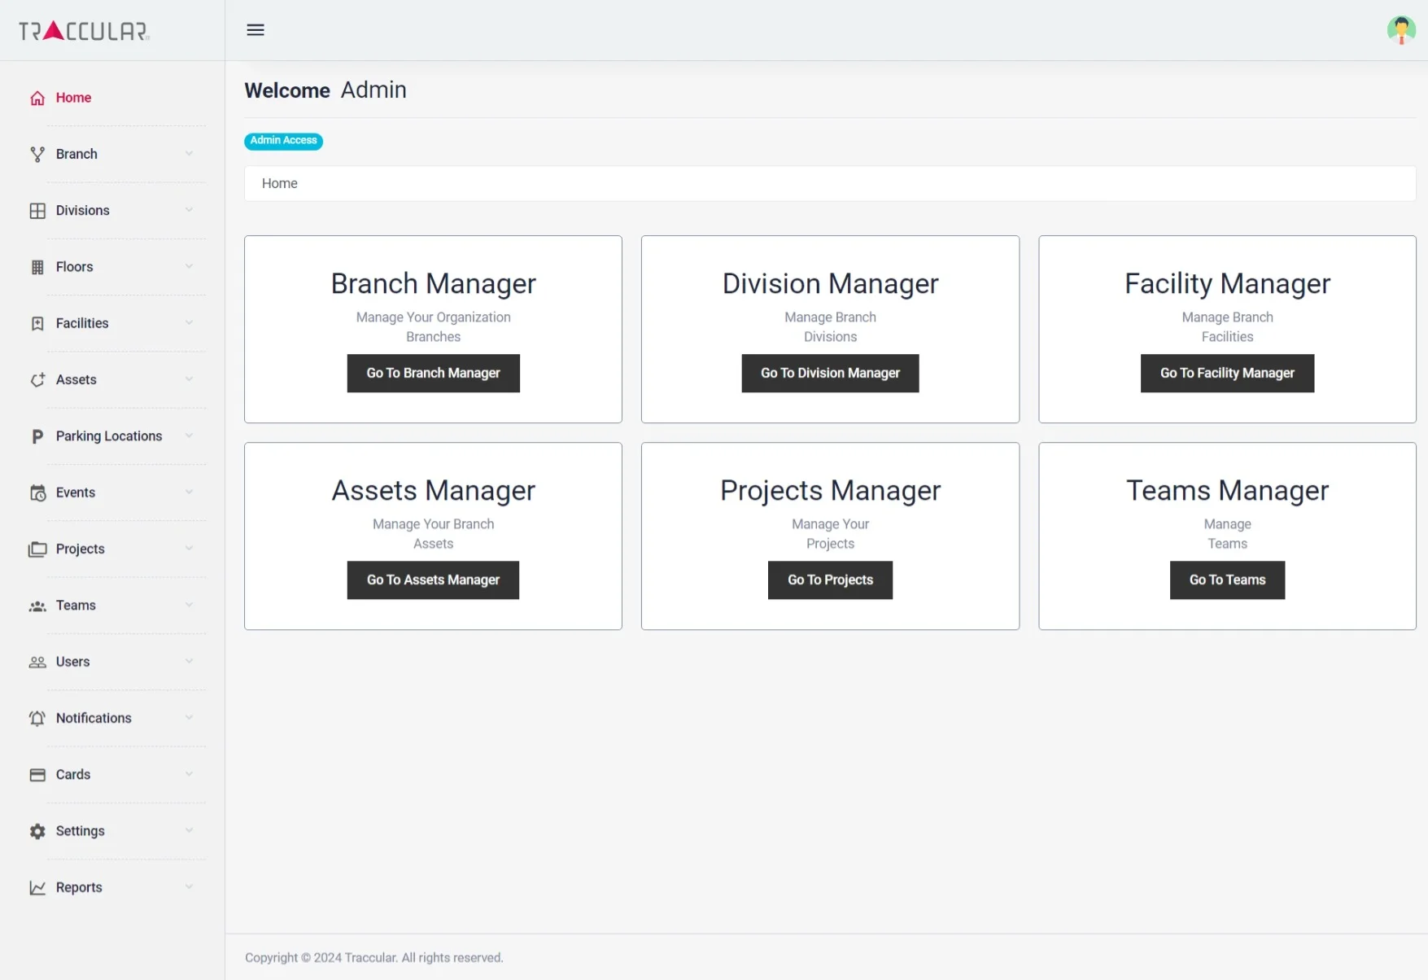Viewport: 1428px width, 980px height.
Task: Click the hamburger menu icon
Action: tap(255, 30)
